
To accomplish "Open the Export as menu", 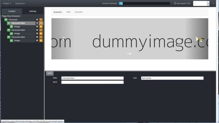I will [x=20, y=3].
